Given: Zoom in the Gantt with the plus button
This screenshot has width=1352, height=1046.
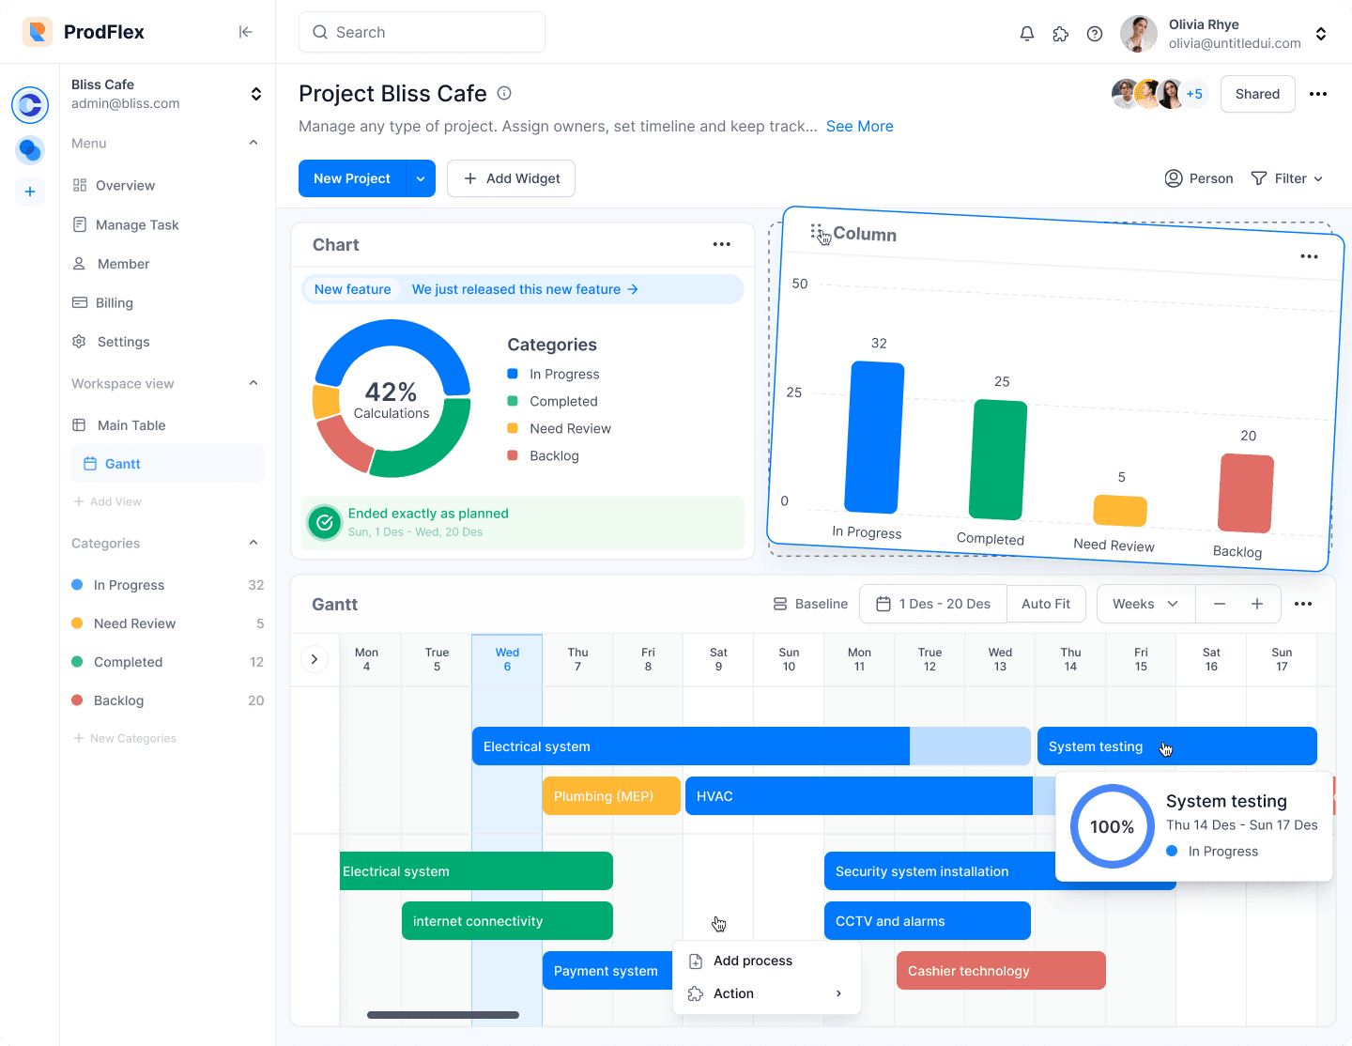Looking at the screenshot, I should [x=1257, y=604].
